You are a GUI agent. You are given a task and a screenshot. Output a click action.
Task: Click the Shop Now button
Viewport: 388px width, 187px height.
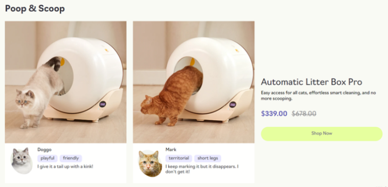[x=321, y=134]
